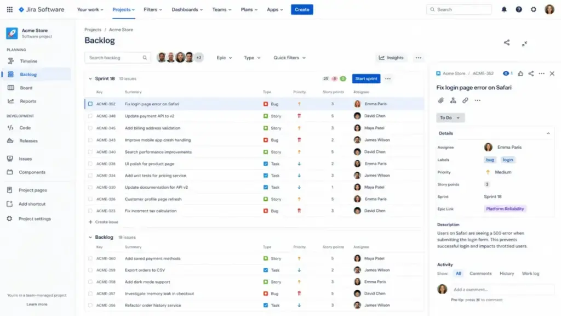Collapse the Backlog issues section

90,237
